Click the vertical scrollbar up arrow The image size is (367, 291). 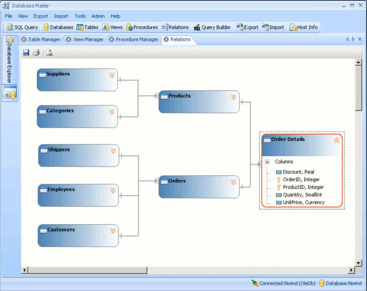(x=358, y=62)
